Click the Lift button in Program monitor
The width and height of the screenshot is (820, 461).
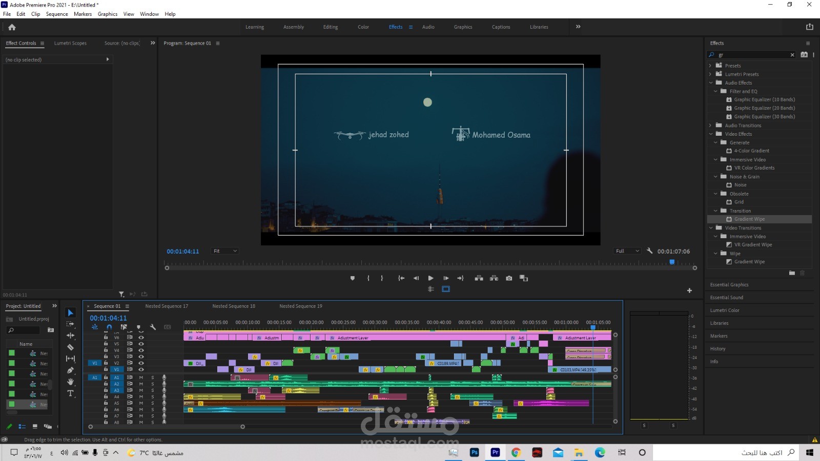point(479,278)
